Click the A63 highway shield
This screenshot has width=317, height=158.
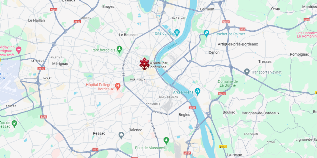(95, 149)
